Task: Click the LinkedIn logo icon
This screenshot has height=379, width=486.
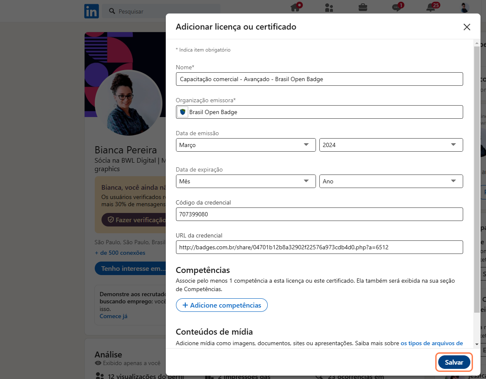Action: (x=91, y=11)
